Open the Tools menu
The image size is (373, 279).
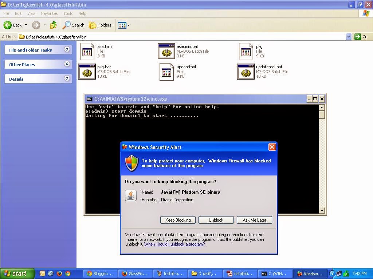click(x=68, y=13)
